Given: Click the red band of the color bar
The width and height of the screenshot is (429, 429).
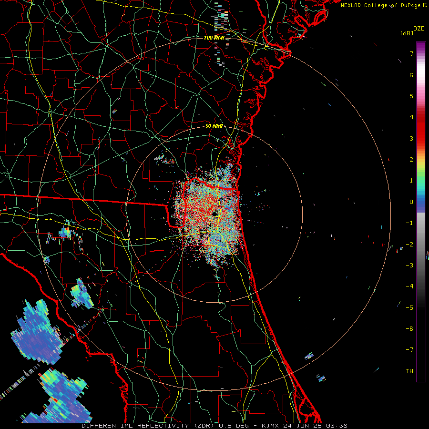Looking at the screenshot, I should coord(421,129).
